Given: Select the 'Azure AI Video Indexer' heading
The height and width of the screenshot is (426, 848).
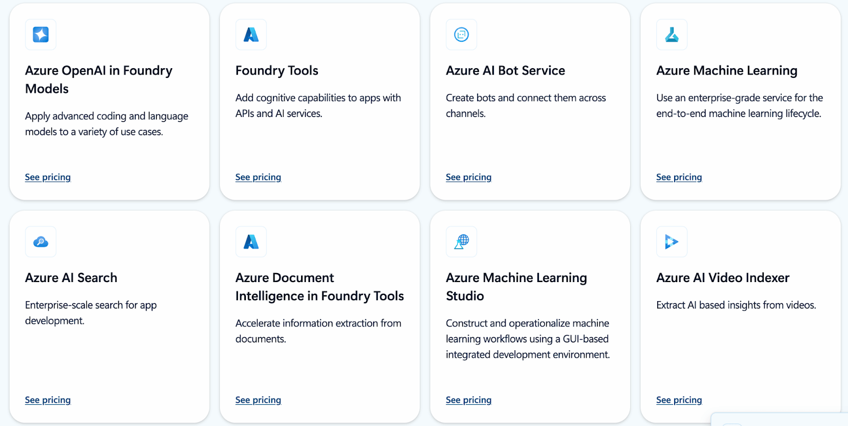Looking at the screenshot, I should pos(723,278).
